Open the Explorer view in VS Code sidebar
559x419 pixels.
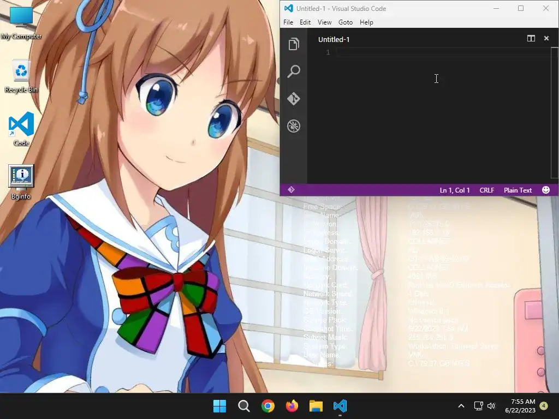(294, 44)
